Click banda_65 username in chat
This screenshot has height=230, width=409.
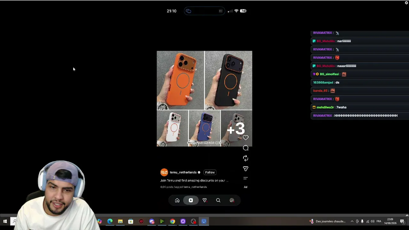(x=320, y=91)
